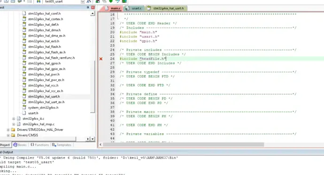Screen dimensions: 324x175
Task: Click the project tree horizontal scrollbar thumb
Action: (x=38, y=139)
